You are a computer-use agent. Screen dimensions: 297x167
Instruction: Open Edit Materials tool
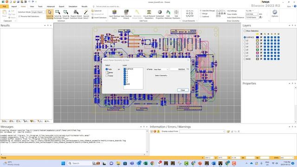[x=168, y=14]
